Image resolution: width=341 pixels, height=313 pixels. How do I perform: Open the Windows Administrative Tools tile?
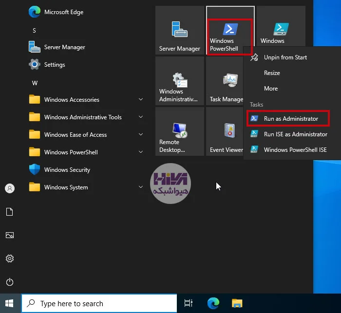180,81
